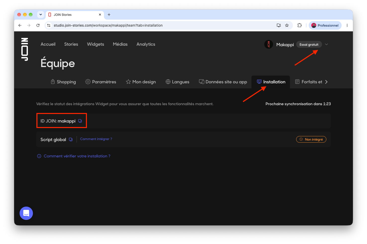The image size is (367, 244).
Task: Click the JOIN logo
Action: click(x=25, y=49)
